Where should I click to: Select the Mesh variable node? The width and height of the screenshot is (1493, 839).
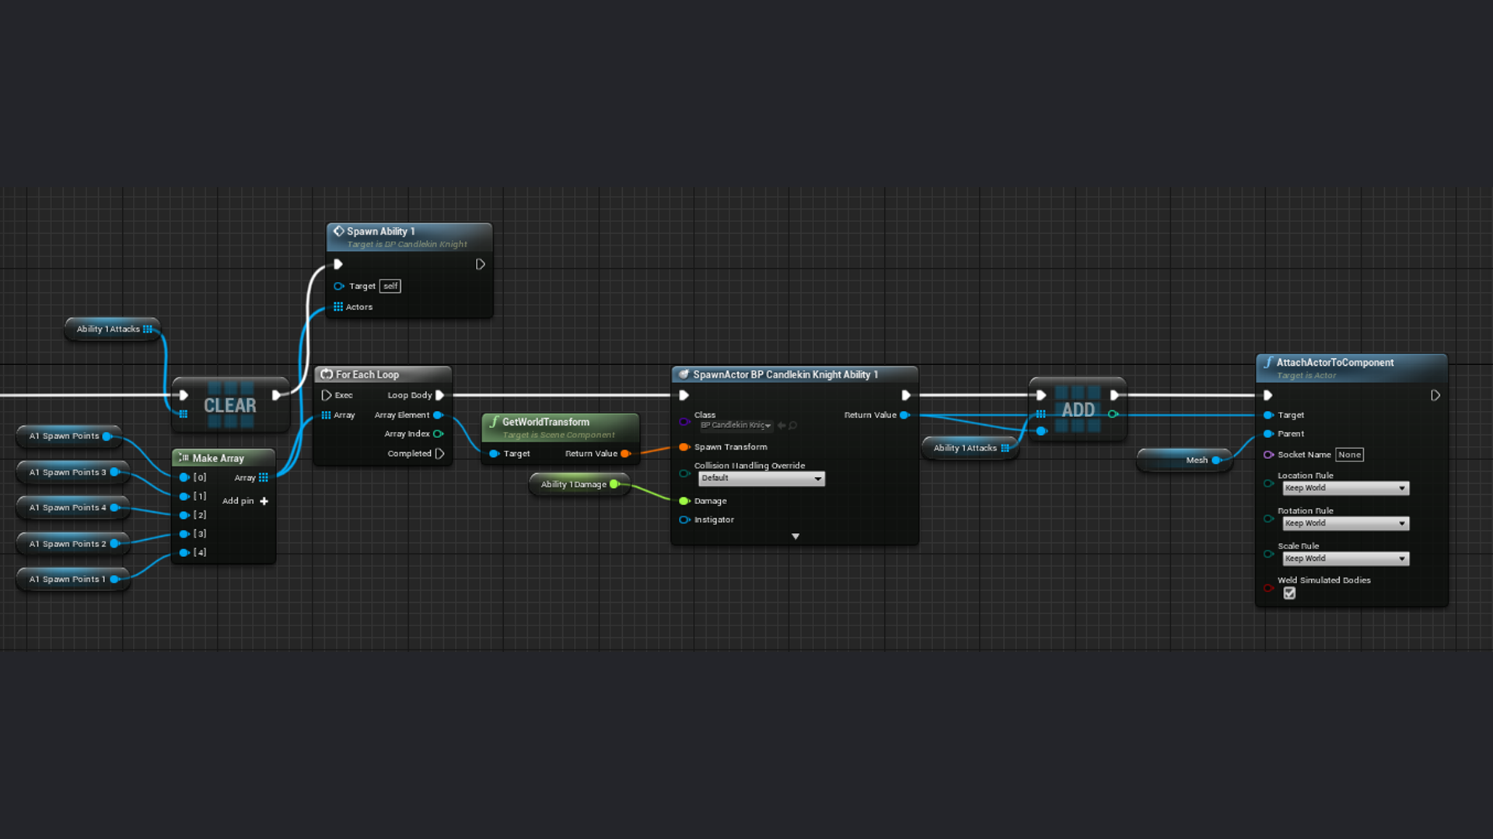(1184, 460)
